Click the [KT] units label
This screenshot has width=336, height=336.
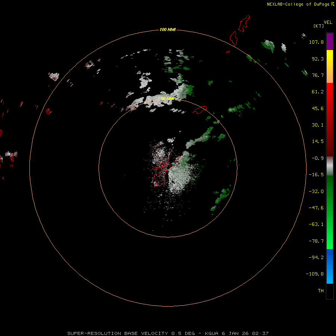(318, 26)
